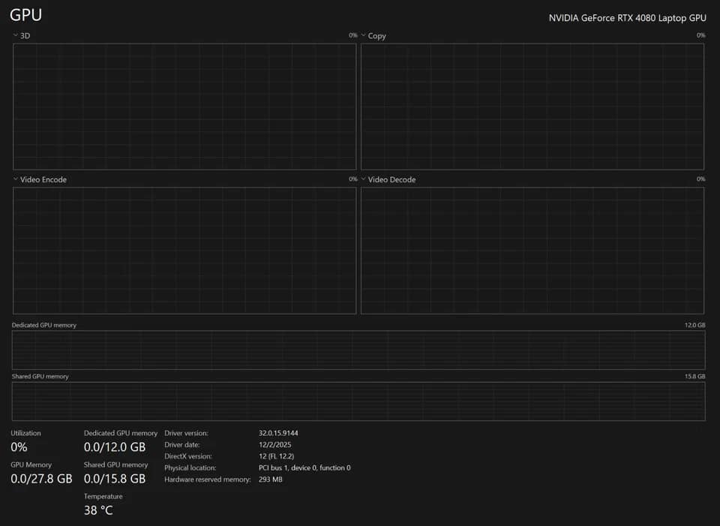Select the Dedicated GPU memory 0.0/12.0 GB value
The image size is (720, 526).
point(115,447)
